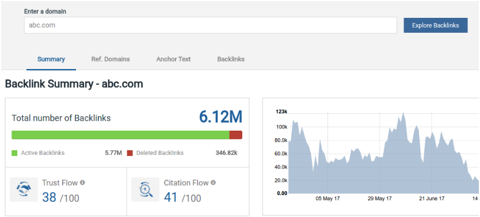Click the green active portion of backlinks bar
480x217 pixels.
pyautogui.click(x=121, y=135)
